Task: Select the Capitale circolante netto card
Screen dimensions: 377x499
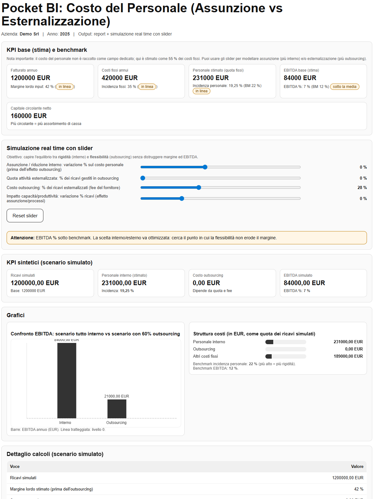Action: [186, 116]
